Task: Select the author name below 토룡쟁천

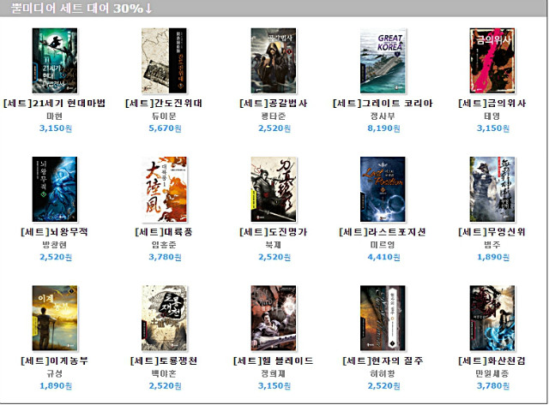Action: 164,373
